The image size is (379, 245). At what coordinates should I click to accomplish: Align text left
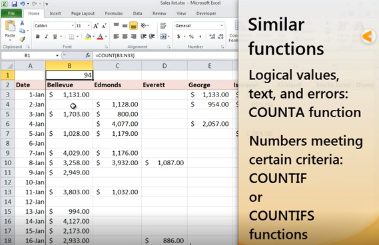tap(117, 37)
